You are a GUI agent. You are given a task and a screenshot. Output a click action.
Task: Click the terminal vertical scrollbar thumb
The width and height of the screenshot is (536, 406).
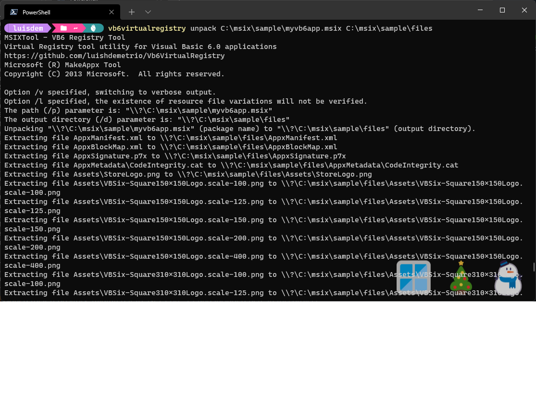pos(534,267)
